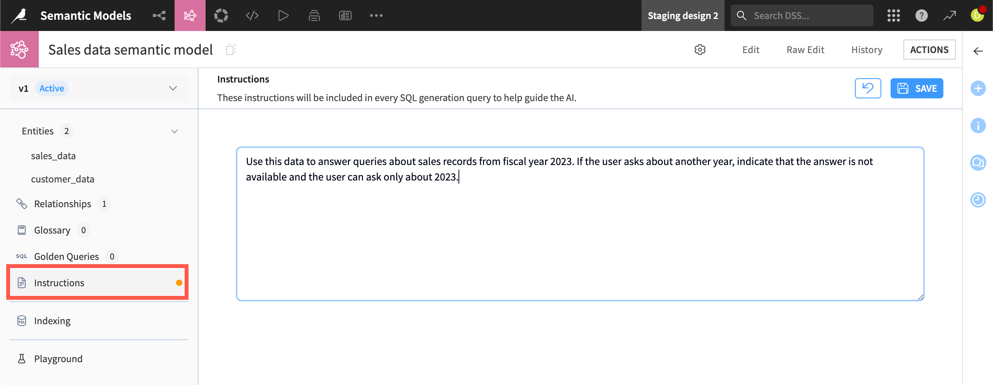Screen dimensions: 993x385
Task: Open Golden Queries in the sidebar
Action: point(67,256)
